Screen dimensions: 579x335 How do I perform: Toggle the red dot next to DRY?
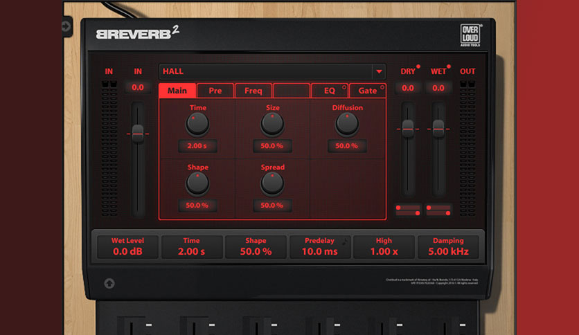click(418, 66)
